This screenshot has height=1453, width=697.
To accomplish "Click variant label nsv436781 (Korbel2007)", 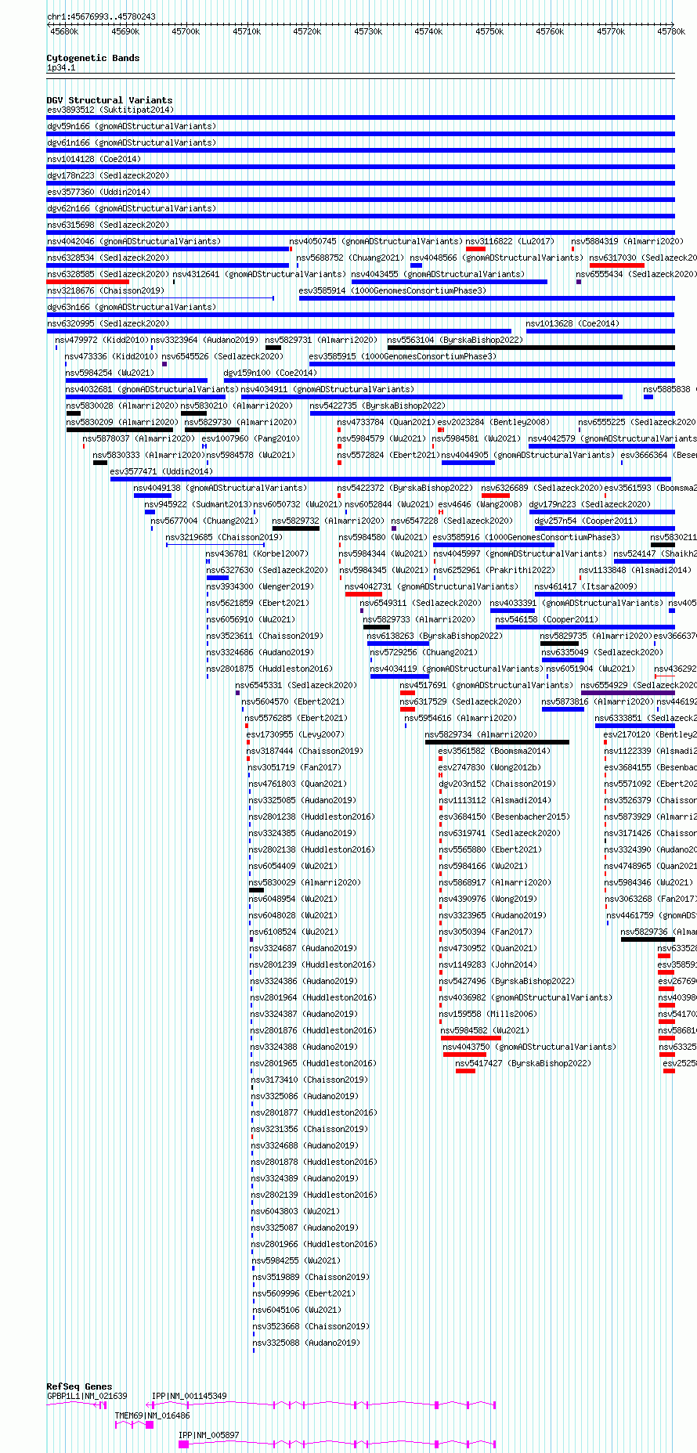I will (x=258, y=553).
